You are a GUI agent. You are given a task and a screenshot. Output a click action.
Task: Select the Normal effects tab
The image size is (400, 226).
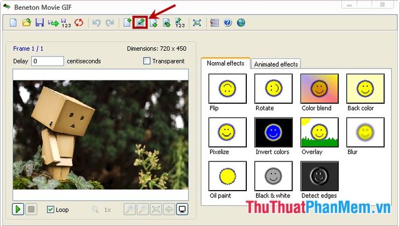click(x=226, y=63)
